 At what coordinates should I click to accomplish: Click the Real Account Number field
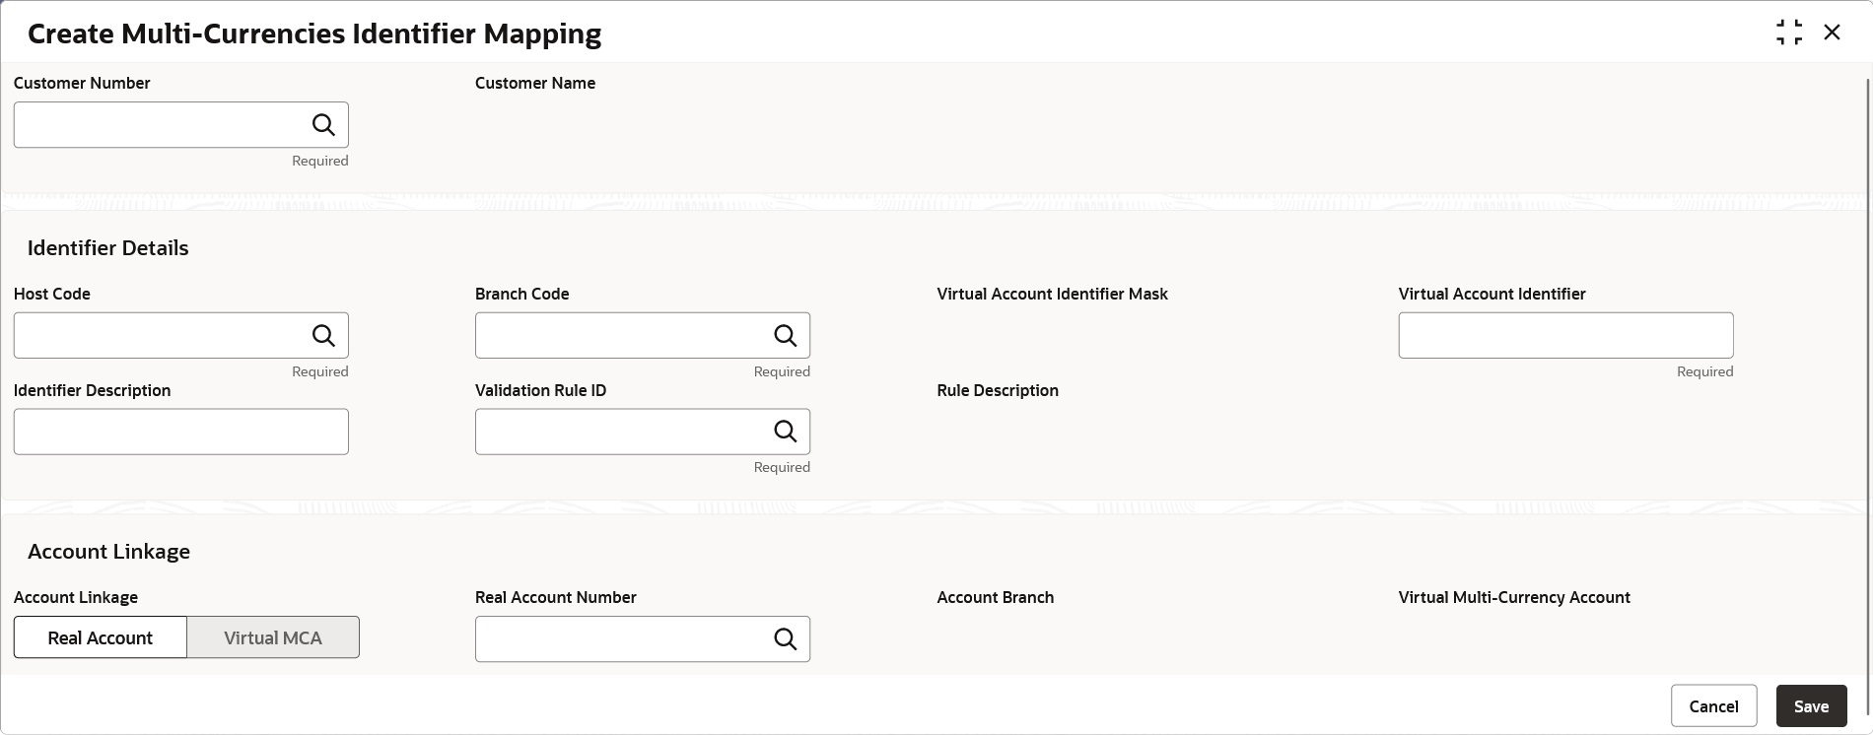tap(621, 639)
